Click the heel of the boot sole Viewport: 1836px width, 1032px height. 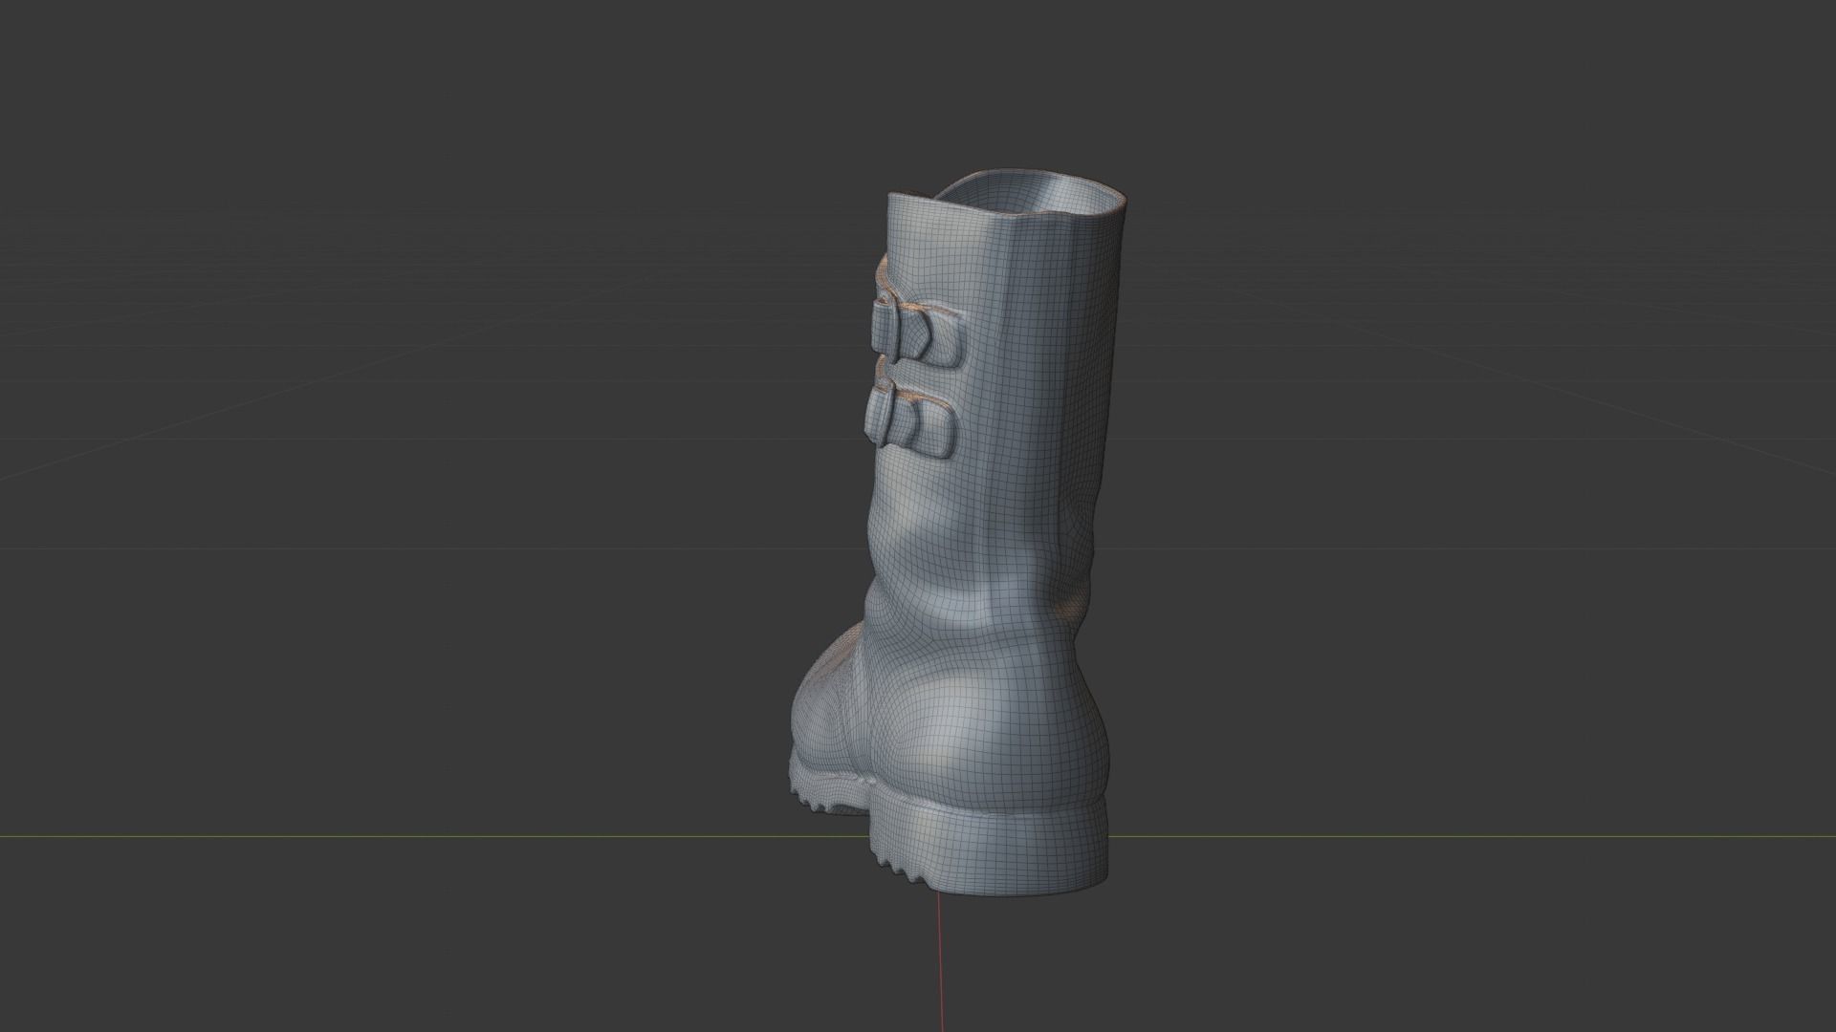click(x=990, y=846)
